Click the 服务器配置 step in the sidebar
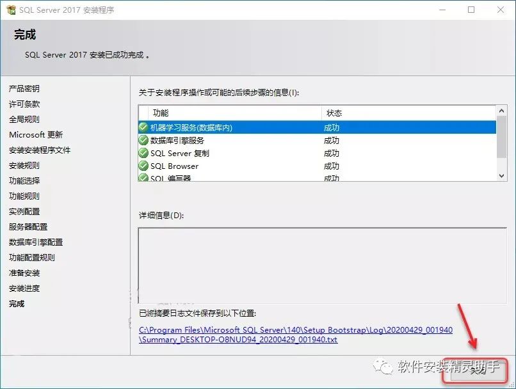 coord(28,227)
